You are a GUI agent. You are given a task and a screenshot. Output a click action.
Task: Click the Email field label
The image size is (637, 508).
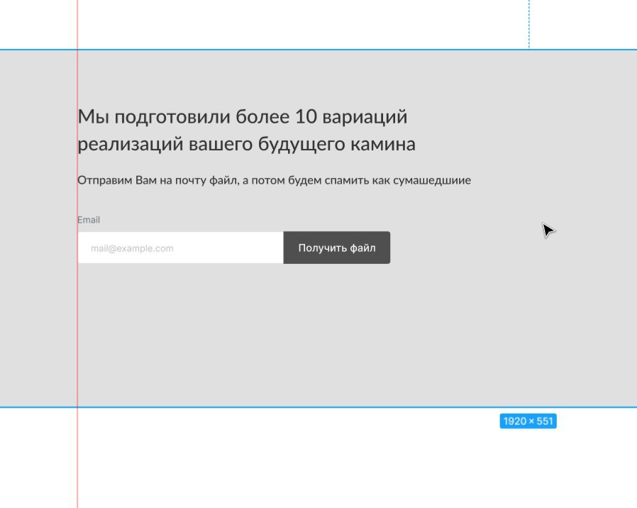coord(89,220)
